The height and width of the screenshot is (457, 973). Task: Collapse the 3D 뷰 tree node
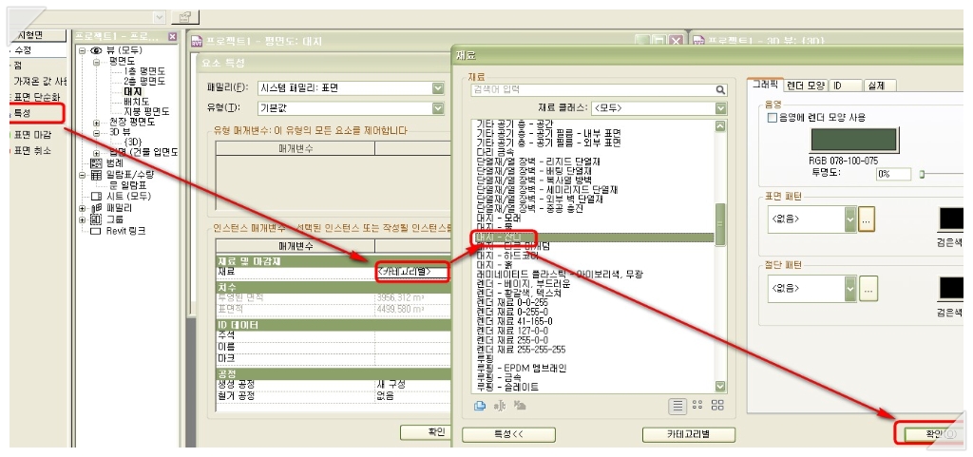click(97, 133)
